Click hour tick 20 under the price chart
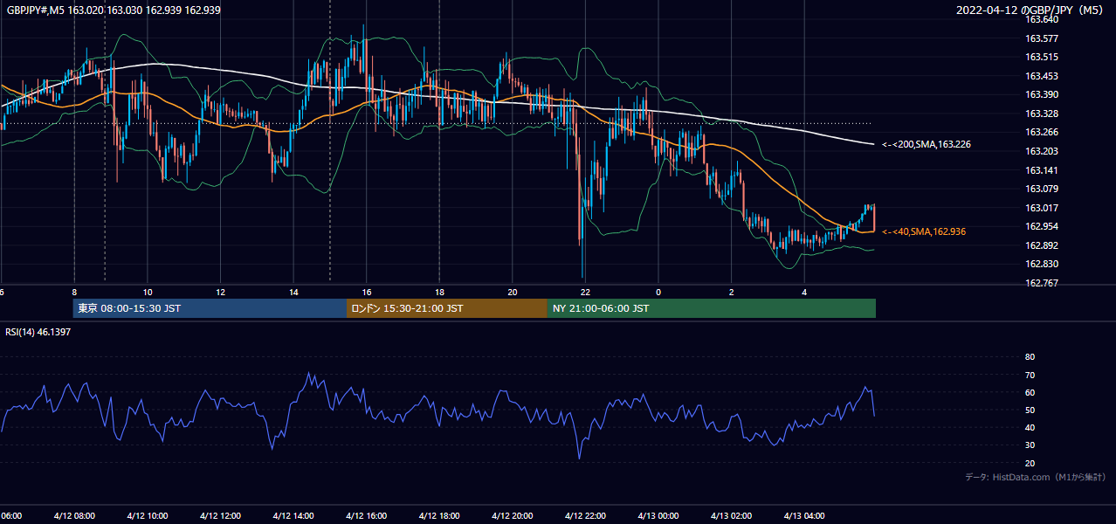This screenshot has height=524, width=1116. 513,292
